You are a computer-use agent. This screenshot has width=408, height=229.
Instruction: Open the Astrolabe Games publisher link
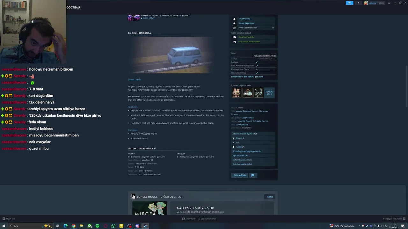(x=260, y=121)
